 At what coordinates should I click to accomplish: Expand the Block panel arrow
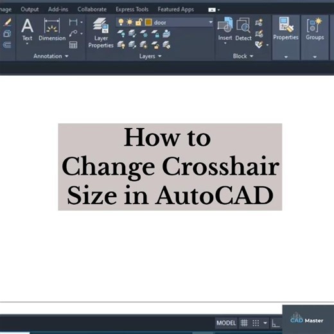pos(252,56)
